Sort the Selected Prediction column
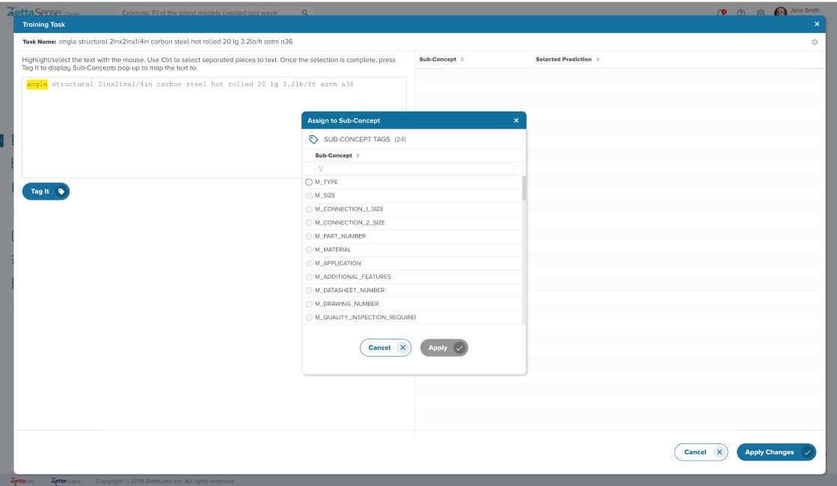Image resolution: width=837 pixels, height=486 pixels. click(x=598, y=59)
